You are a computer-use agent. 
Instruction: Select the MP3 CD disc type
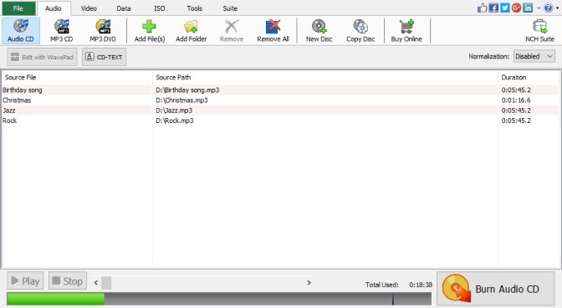pos(62,31)
